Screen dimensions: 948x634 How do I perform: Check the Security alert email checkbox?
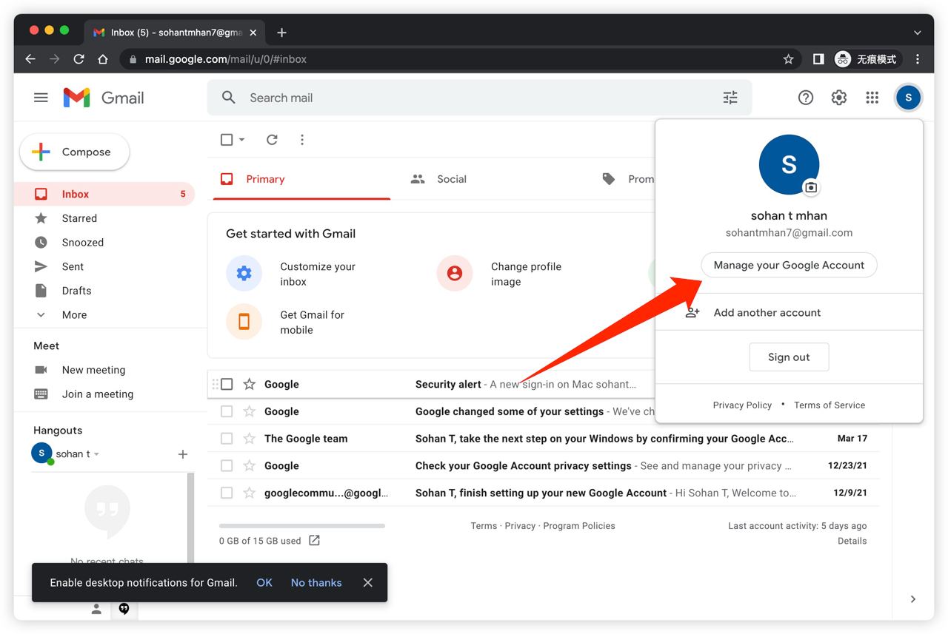point(227,385)
